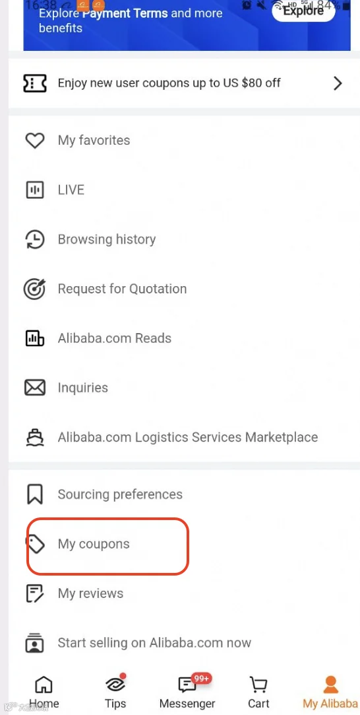Screen dimensions: 360x715
Task: Tap the coupon ticket icon in the banner row
Action: point(34,83)
